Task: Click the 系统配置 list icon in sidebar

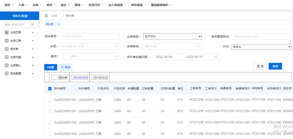Action: pos(7,73)
